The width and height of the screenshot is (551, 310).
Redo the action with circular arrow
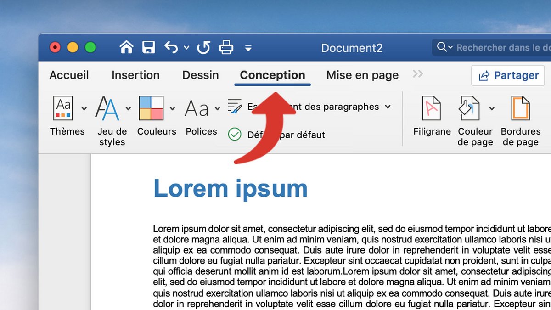203,47
